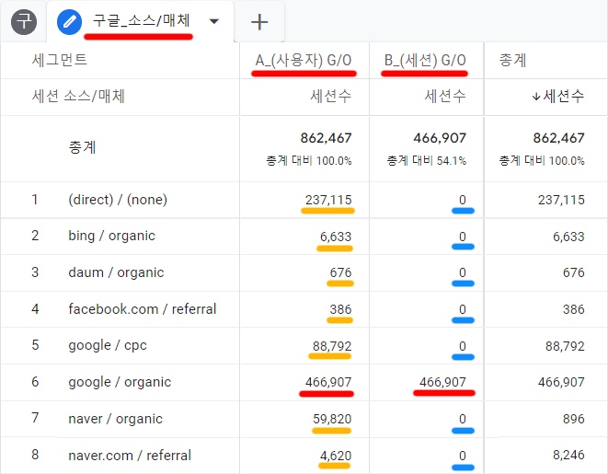This screenshot has height=474, width=608.
Task: Open dropdown arrow next to 구글_소스/매체 tab
Action: [214, 21]
